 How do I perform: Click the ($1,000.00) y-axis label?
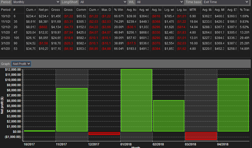click(13, 137)
